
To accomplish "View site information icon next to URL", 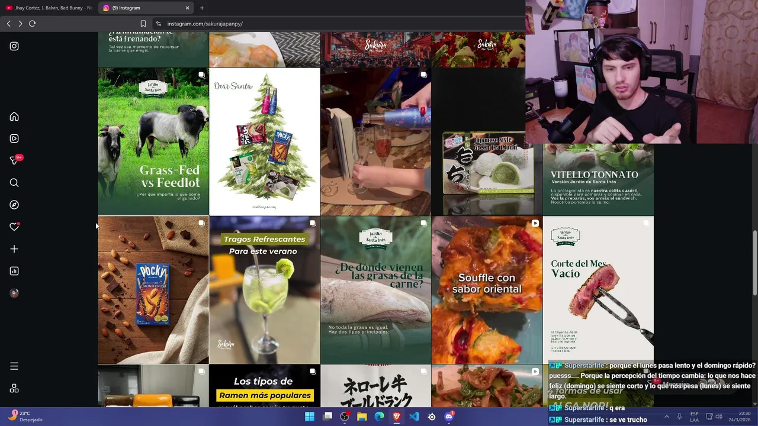I will (158, 24).
